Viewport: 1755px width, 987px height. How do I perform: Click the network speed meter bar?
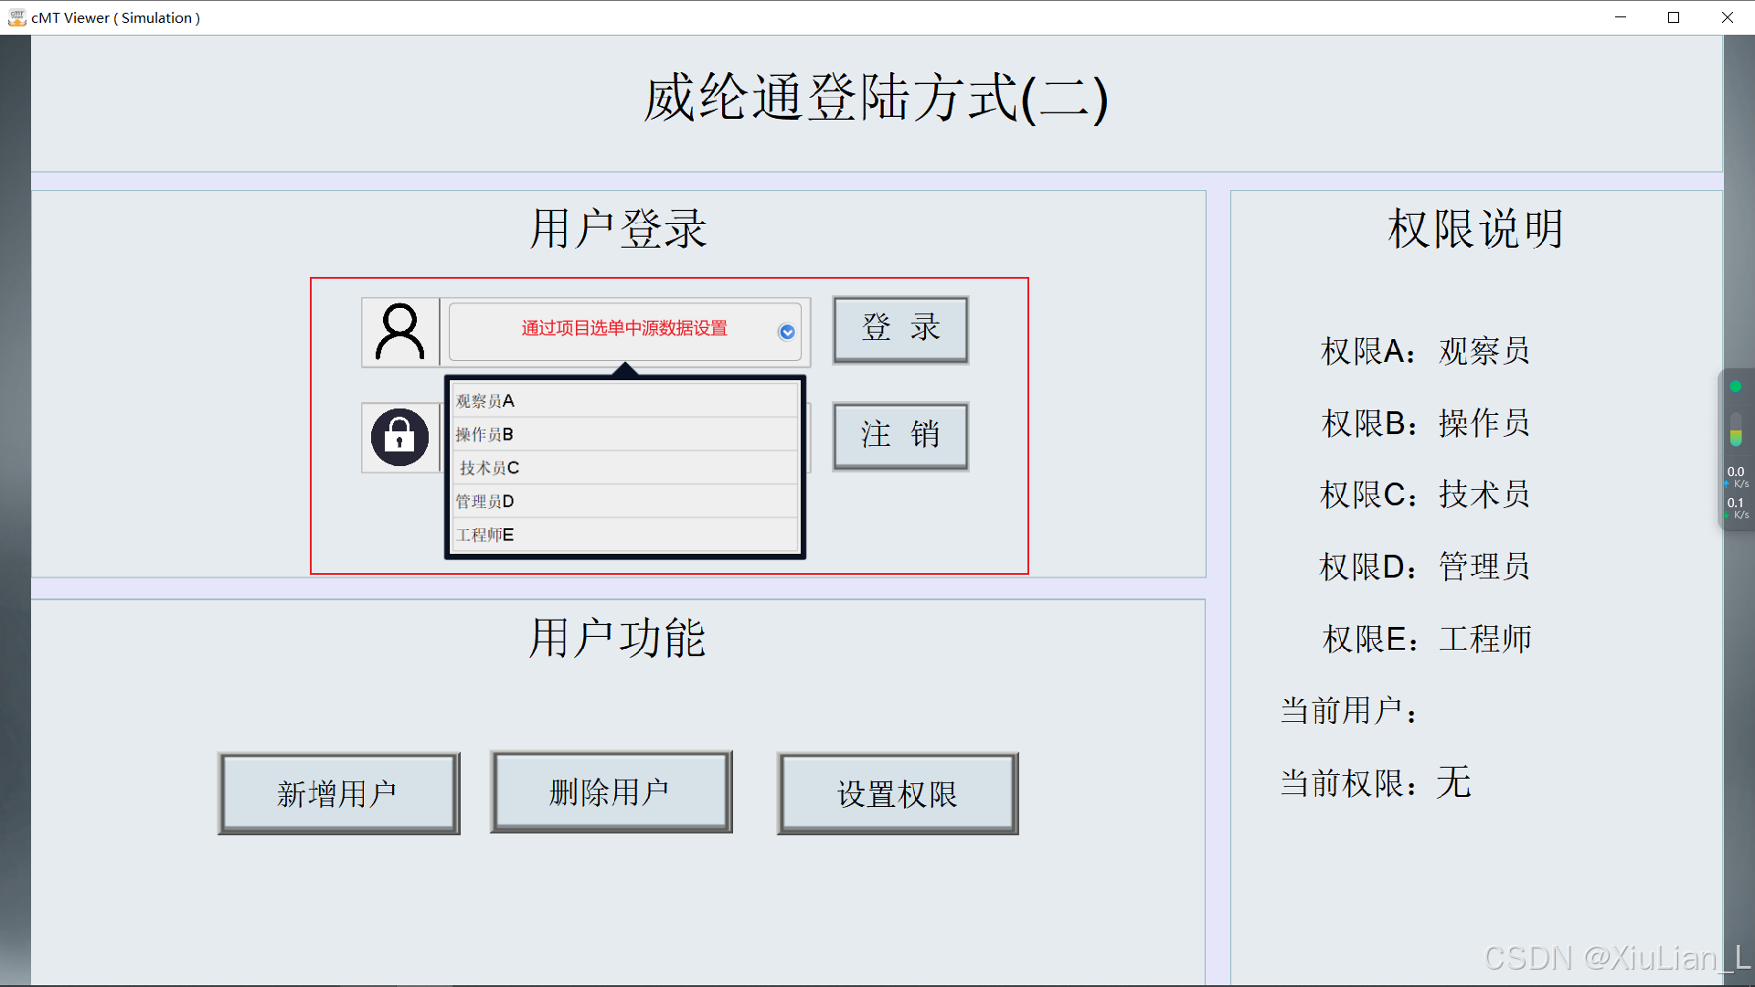point(1735,430)
